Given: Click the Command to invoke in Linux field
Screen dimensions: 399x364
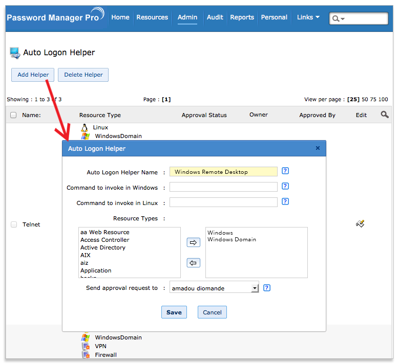Looking at the screenshot, I should [223, 202].
